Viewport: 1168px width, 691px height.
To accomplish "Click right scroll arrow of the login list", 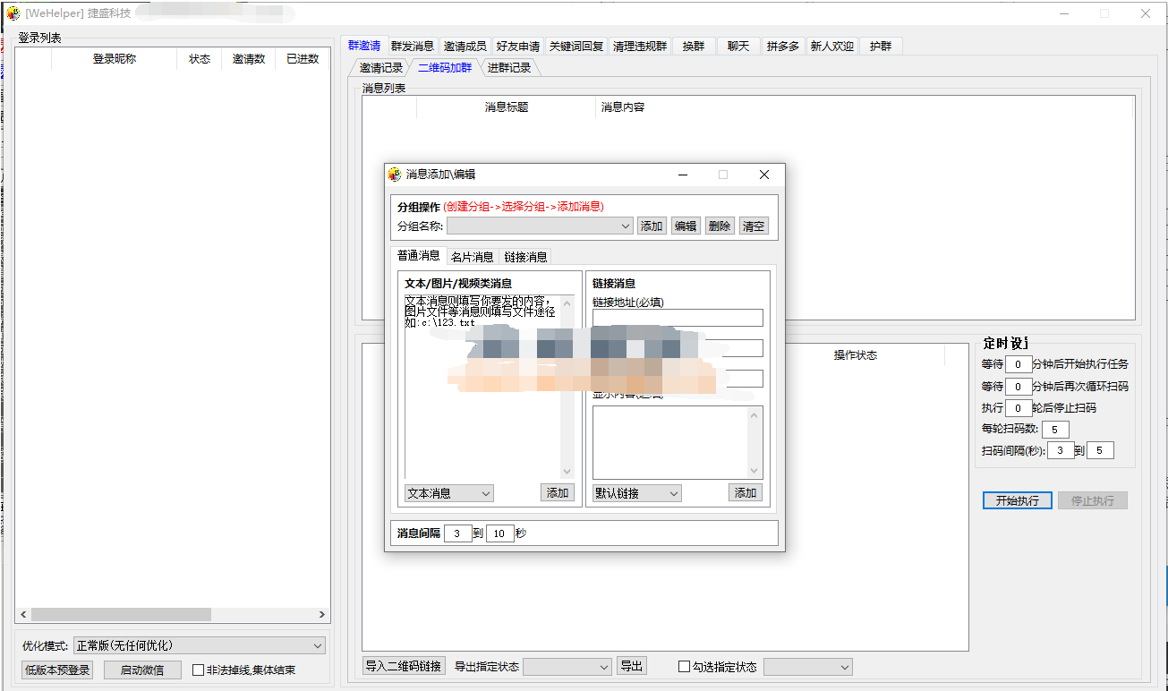I will coord(322,615).
